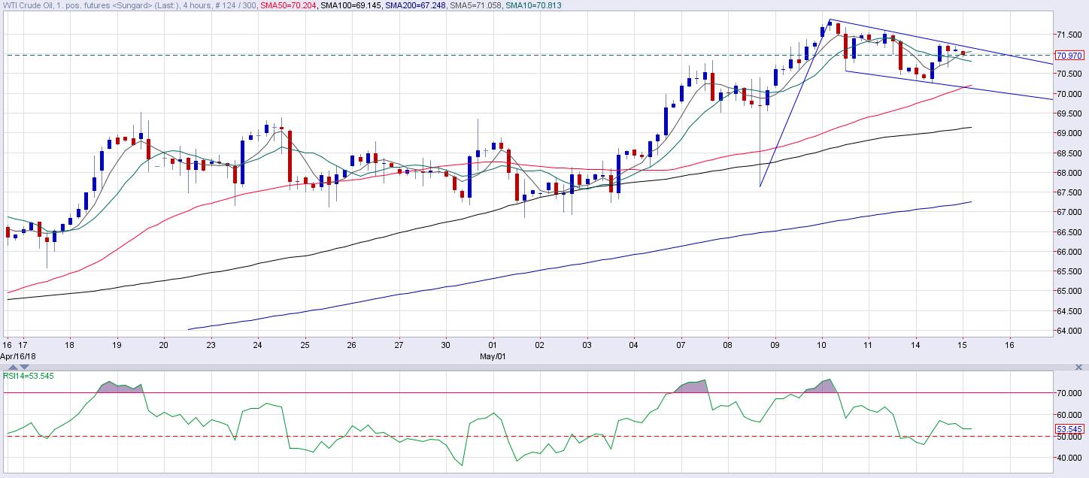1089x478 pixels.
Task: Click the 70.000 price axis label
Action: coord(1071,94)
